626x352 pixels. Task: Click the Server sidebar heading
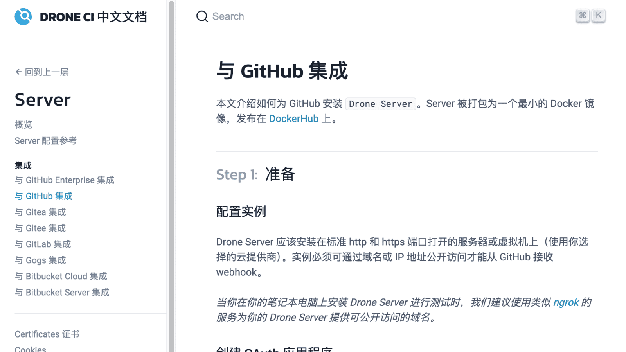[x=43, y=100]
